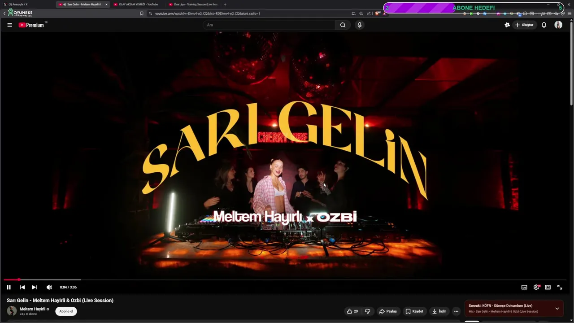
Task: Switch to Dua Lipa Training Season tab
Action: 193,4
